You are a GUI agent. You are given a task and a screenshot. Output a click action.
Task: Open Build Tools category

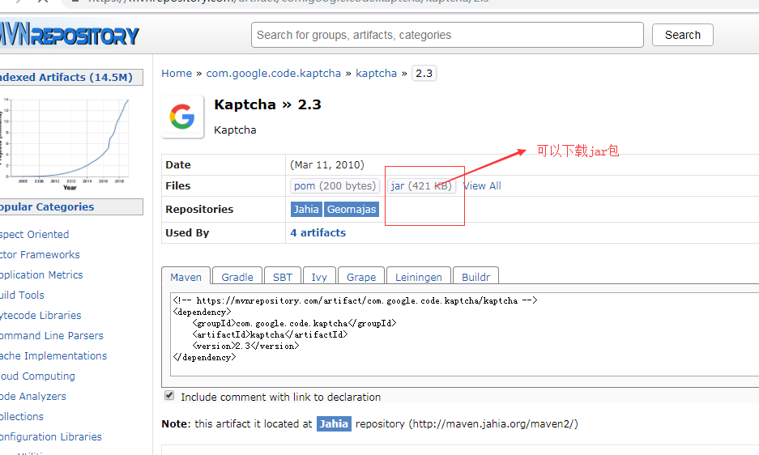22,296
